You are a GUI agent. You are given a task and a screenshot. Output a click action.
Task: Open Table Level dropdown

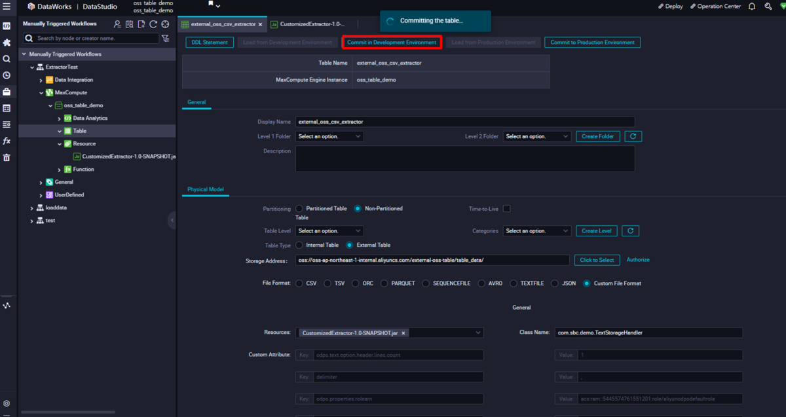[x=329, y=230]
